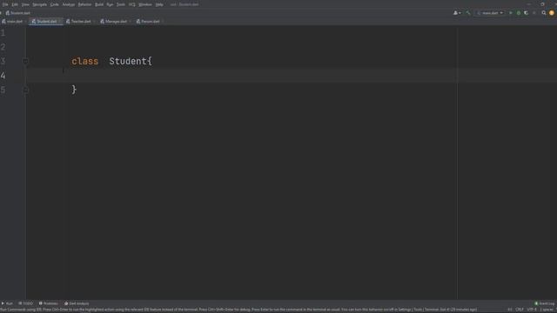Open the Navigate menu

pyautogui.click(x=40, y=4)
